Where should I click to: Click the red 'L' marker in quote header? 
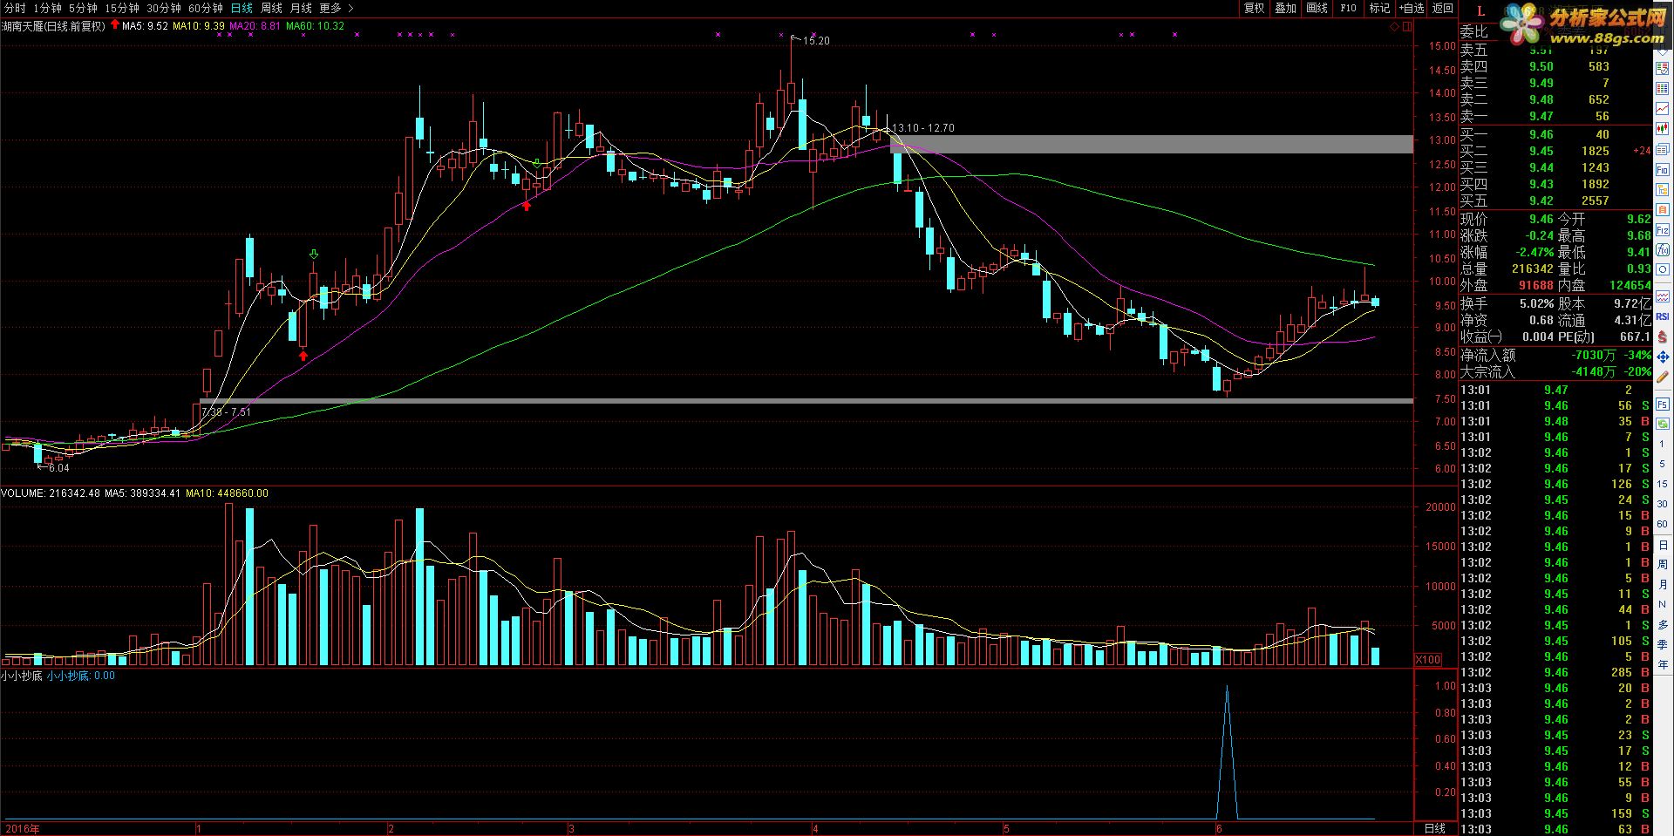pos(1480,12)
